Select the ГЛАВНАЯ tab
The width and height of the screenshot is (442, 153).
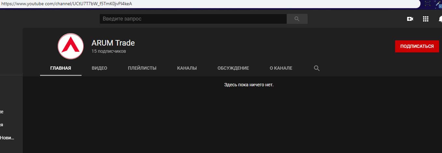tap(61, 68)
